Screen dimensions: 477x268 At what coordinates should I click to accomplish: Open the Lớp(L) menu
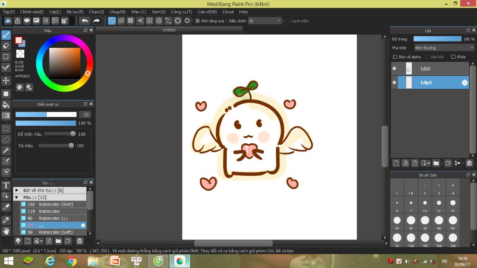[x=55, y=12]
